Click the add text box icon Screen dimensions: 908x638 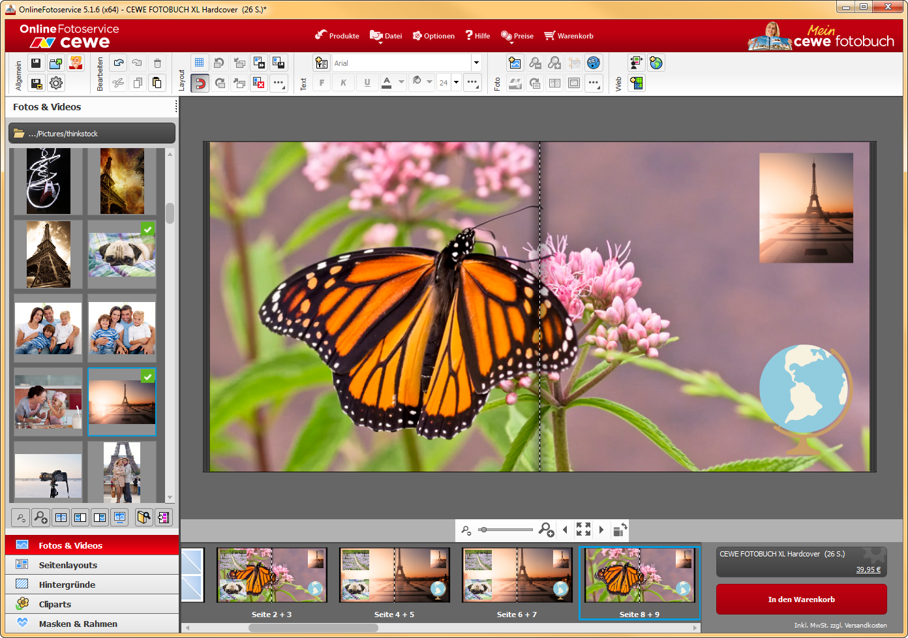[322, 63]
